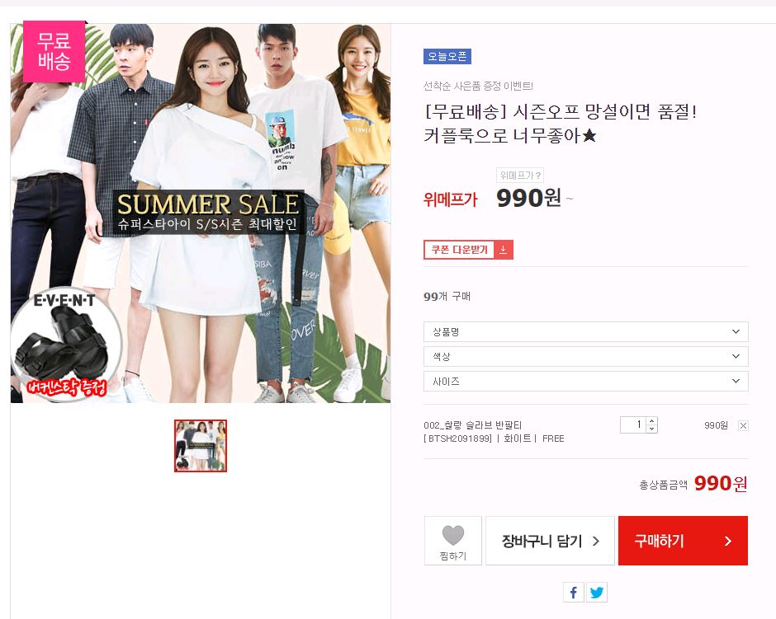
Task: Click the 무료배송 free shipping badge
Action: (54, 51)
